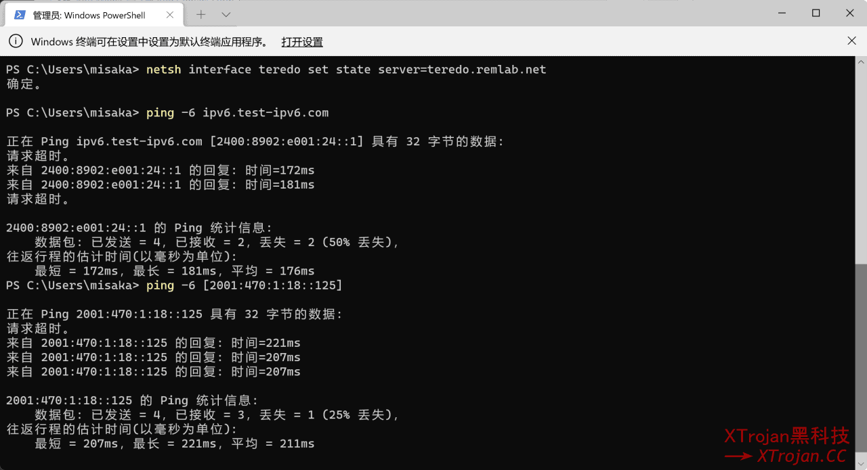867x470 pixels.
Task: Open 打开设置 to access default terminal settings
Action: pos(302,42)
